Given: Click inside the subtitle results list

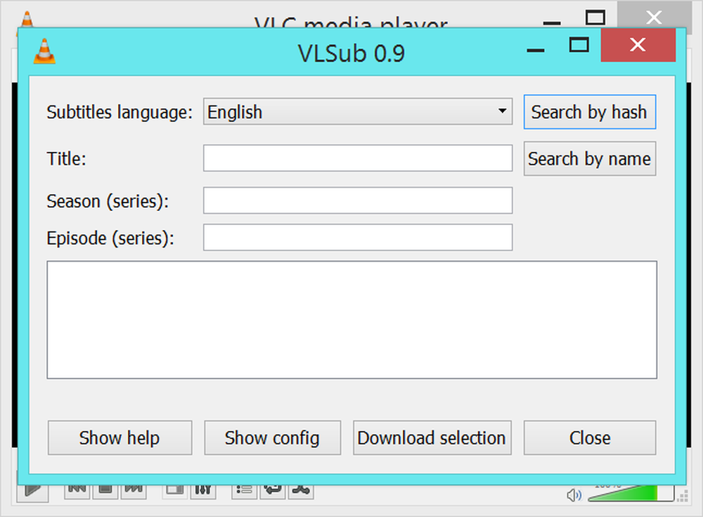Looking at the screenshot, I should click(x=352, y=319).
